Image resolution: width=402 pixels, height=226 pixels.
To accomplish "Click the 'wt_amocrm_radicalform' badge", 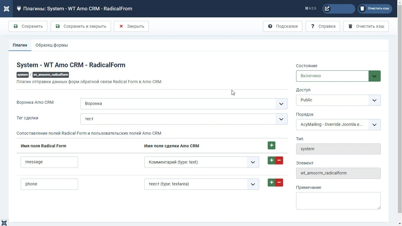I will point(51,75).
